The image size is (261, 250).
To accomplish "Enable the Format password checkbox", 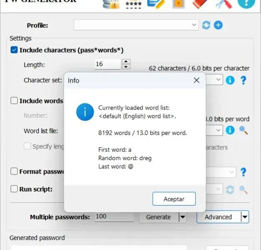I will pos(14,171).
